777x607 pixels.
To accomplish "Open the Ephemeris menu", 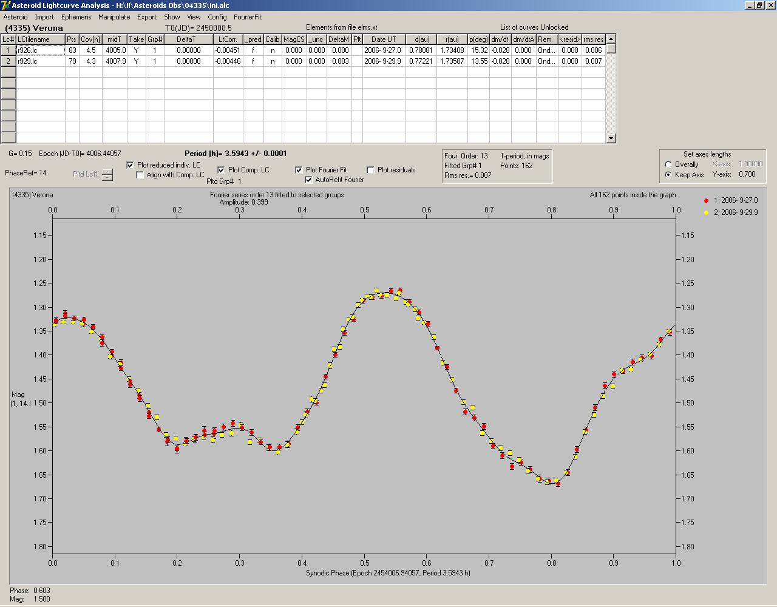I will point(76,17).
